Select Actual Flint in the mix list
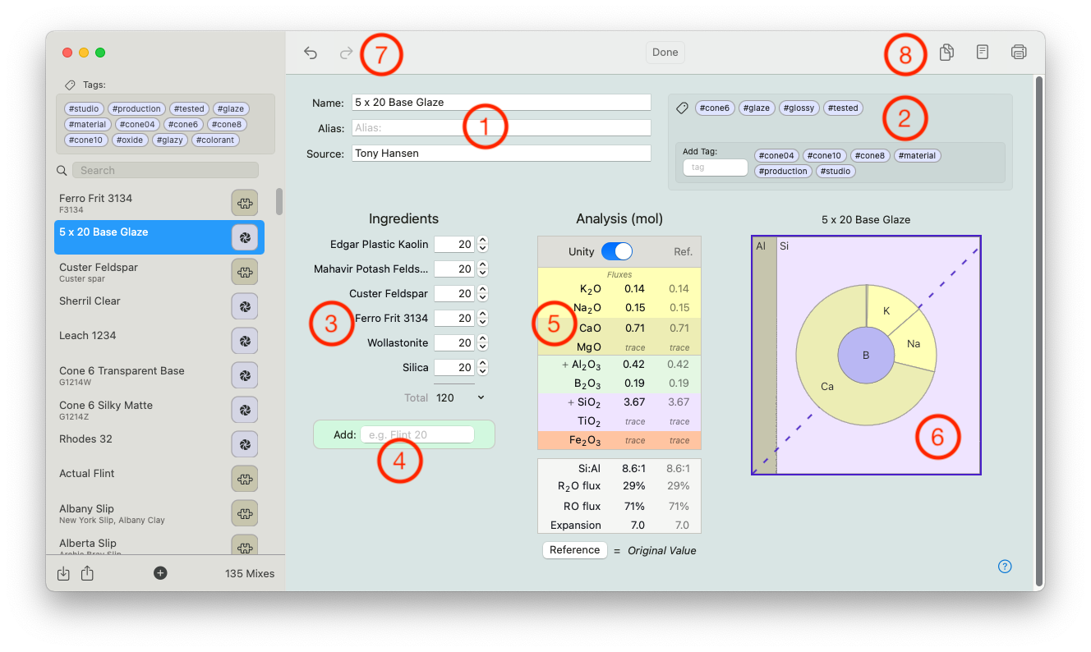Image resolution: width=1091 pixels, height=652 pixels. point(159,479)
